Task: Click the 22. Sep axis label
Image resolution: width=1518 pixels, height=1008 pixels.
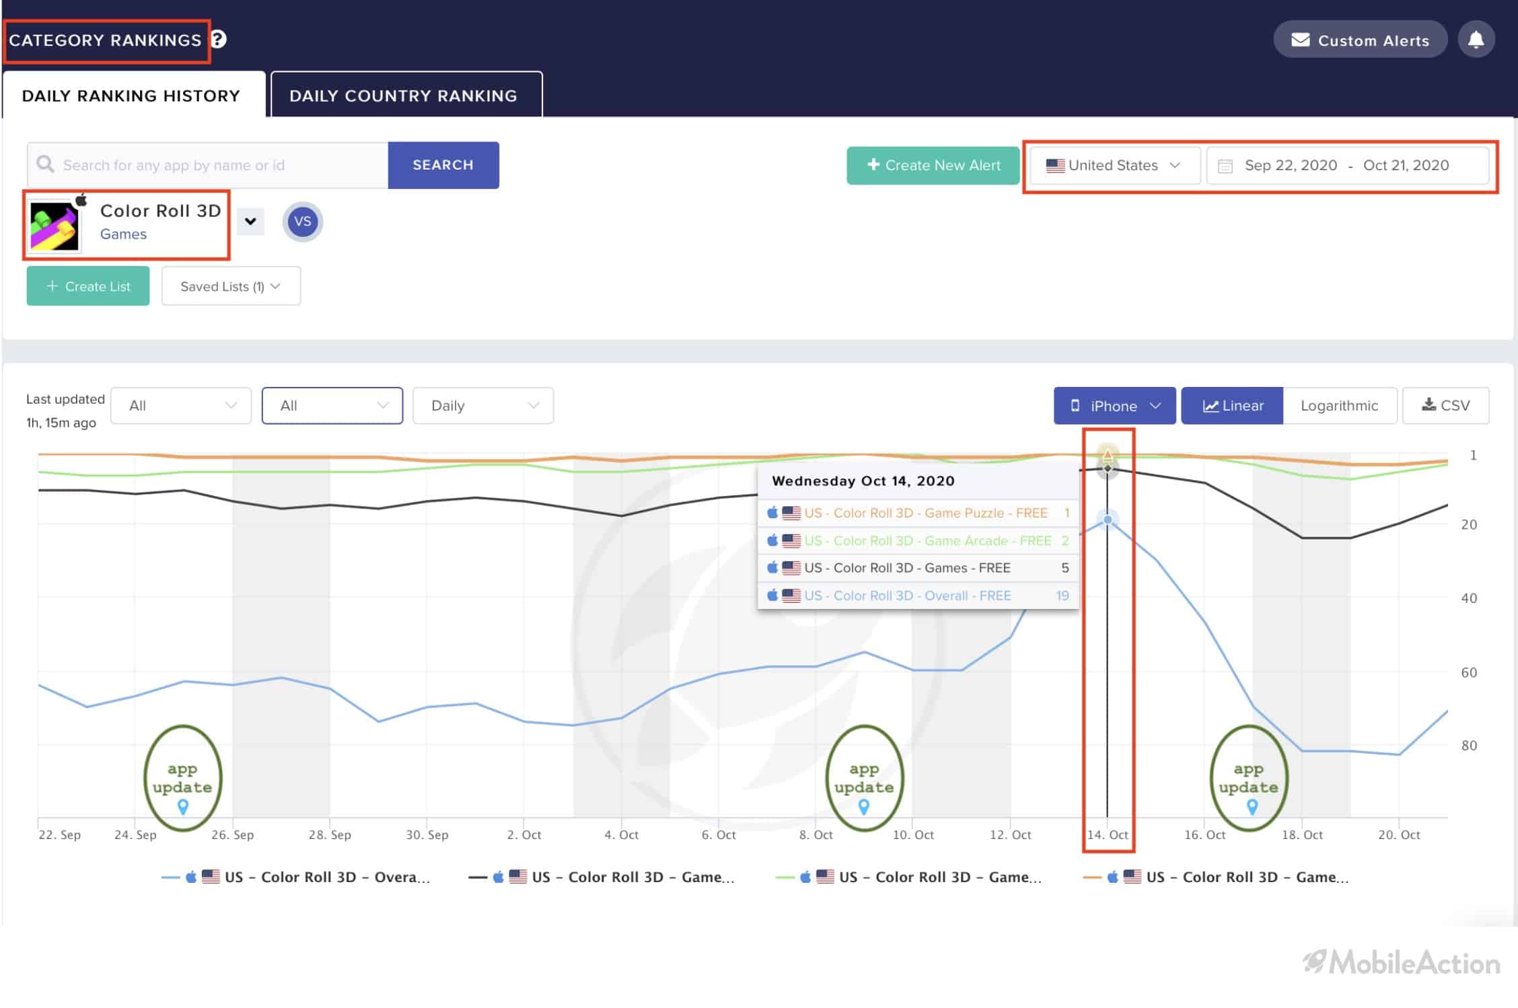Action: click(59, 834)
